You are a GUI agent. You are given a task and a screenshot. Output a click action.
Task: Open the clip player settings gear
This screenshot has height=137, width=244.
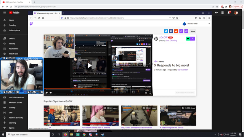point(146,92)
